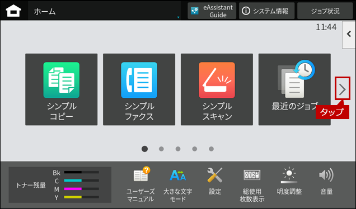
Task: Tap the cyan (C) toner level bar
Action: pos(82,180)
